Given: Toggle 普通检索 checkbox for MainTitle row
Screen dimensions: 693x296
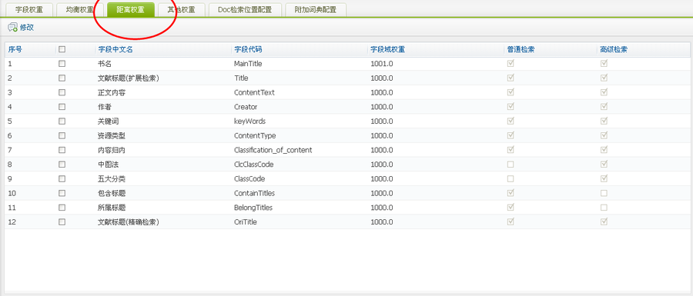Looking at the screenshot, I should (x=511, y=64).
